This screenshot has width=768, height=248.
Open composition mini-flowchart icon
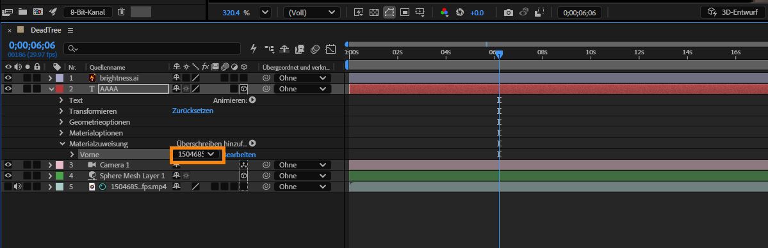[269, 49]
